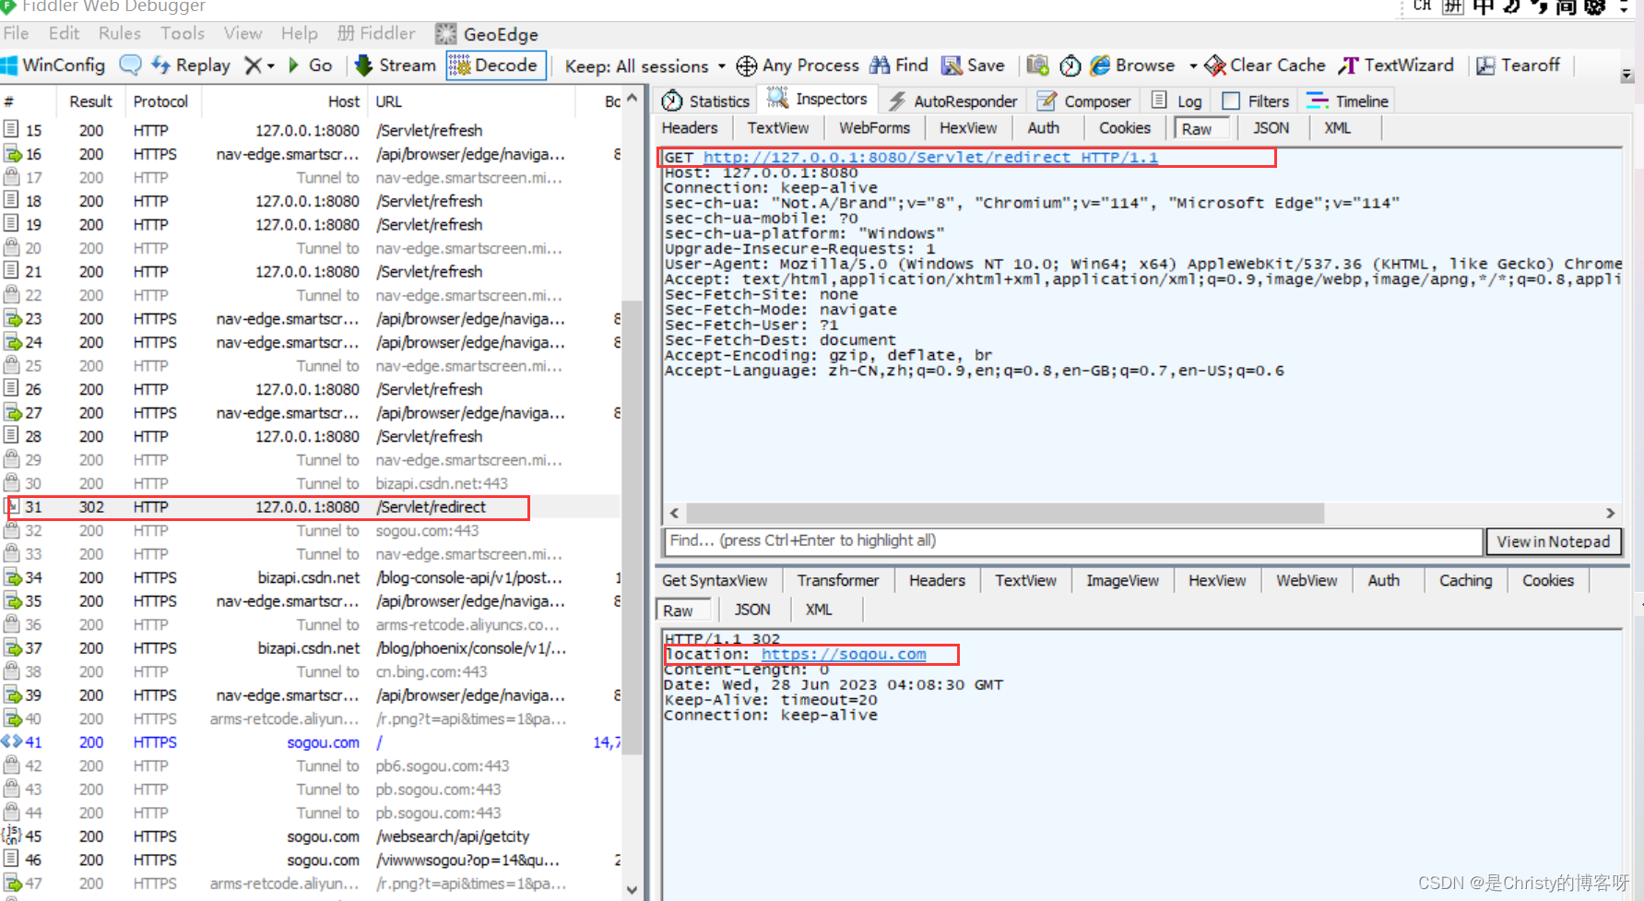The height and width of the screenshot is (901, 1644).
Task: Click the Find binoculars button
Action: [x=900, y=65]
